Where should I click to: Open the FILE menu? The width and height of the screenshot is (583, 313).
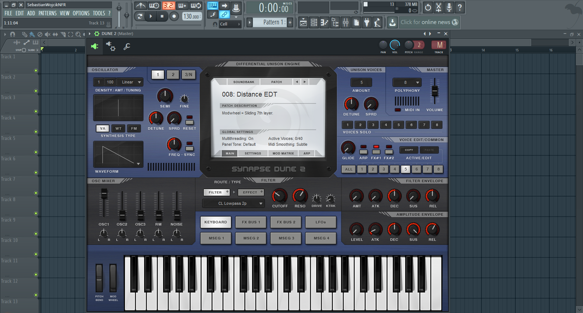pyautogui.click(x=8, y=13)
